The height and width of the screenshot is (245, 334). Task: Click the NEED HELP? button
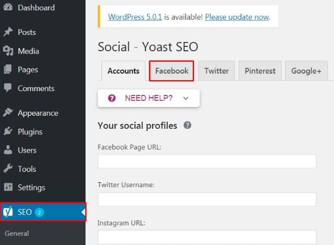click(x=149, y=98)
